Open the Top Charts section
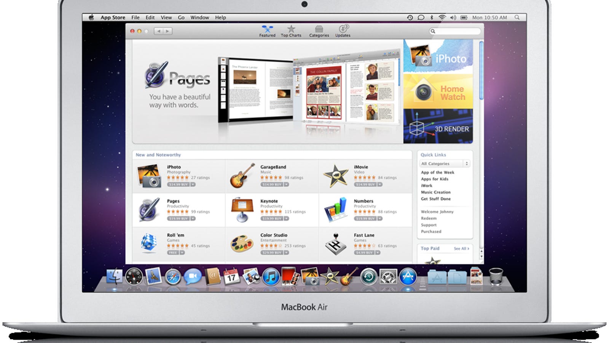The width and height of the screenshot is (609, 343). point(291,31)
